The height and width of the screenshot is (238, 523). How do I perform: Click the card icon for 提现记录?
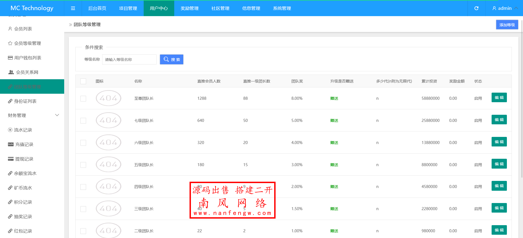click(11, 159)
